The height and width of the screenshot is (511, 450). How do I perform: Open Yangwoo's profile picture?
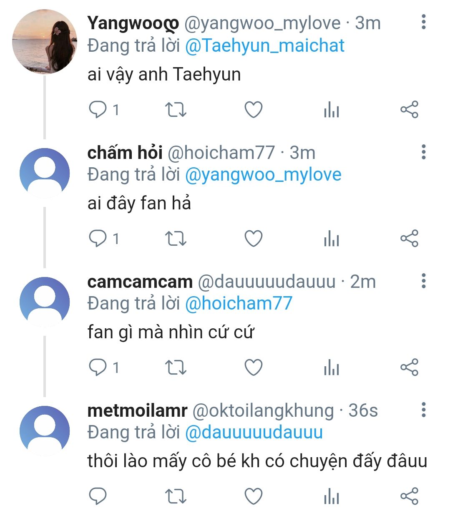(x=45, y=42)
